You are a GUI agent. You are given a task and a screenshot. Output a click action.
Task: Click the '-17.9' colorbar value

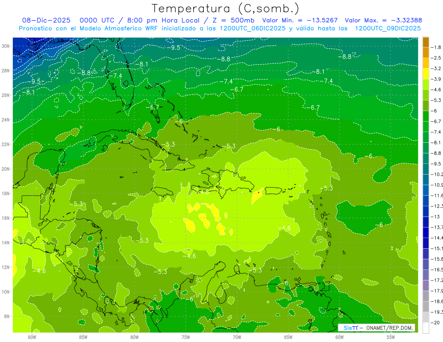pyautogui.click(x=437, y=291)
